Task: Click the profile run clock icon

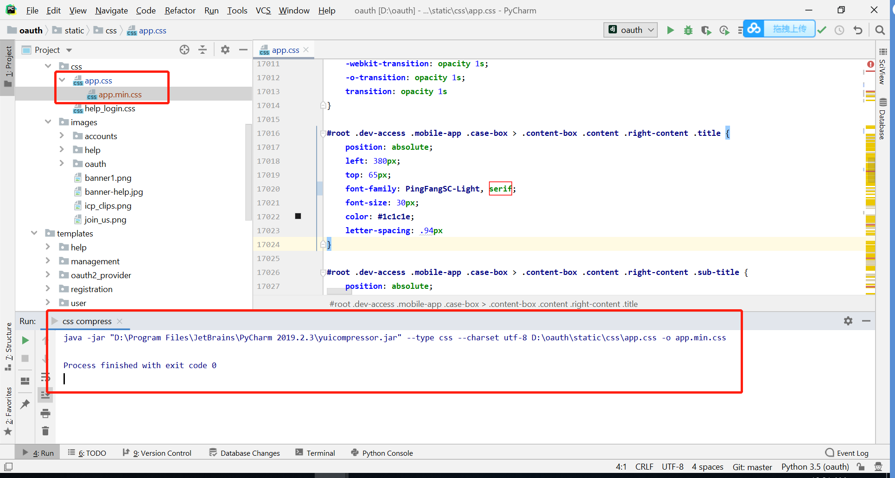Action: point(724,30)
